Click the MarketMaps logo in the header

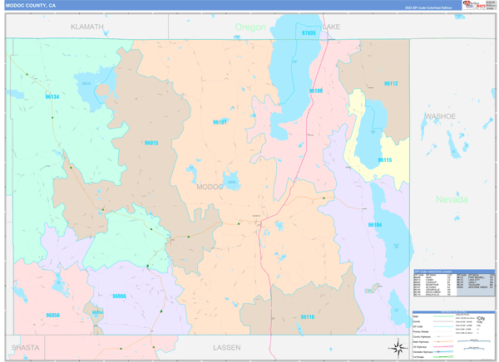475,5
